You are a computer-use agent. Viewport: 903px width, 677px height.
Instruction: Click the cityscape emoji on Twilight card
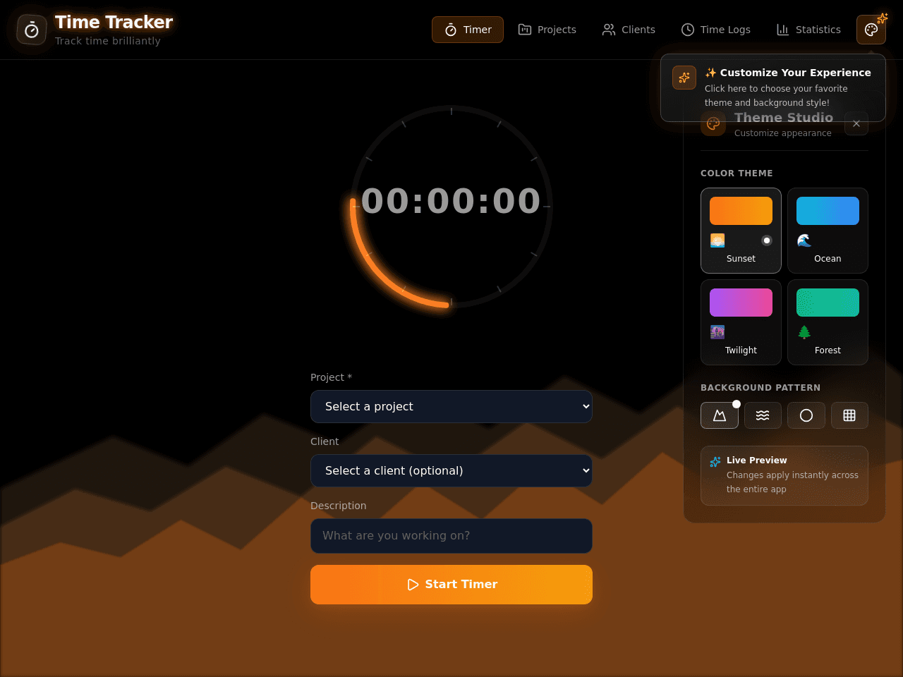[x=717, y=332]
